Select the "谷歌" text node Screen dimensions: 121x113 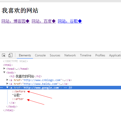click(17, 95)
